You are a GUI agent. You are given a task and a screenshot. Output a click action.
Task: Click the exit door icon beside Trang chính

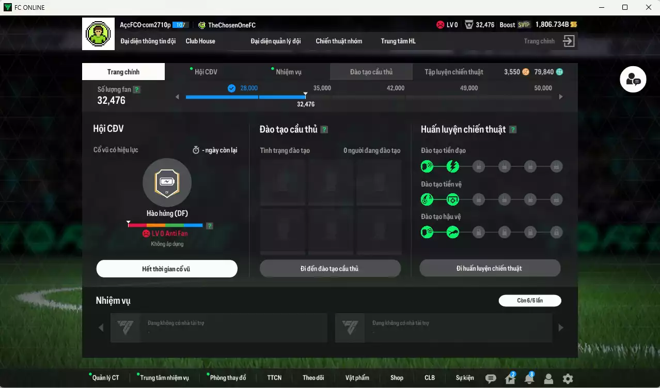tap(569, 41)
